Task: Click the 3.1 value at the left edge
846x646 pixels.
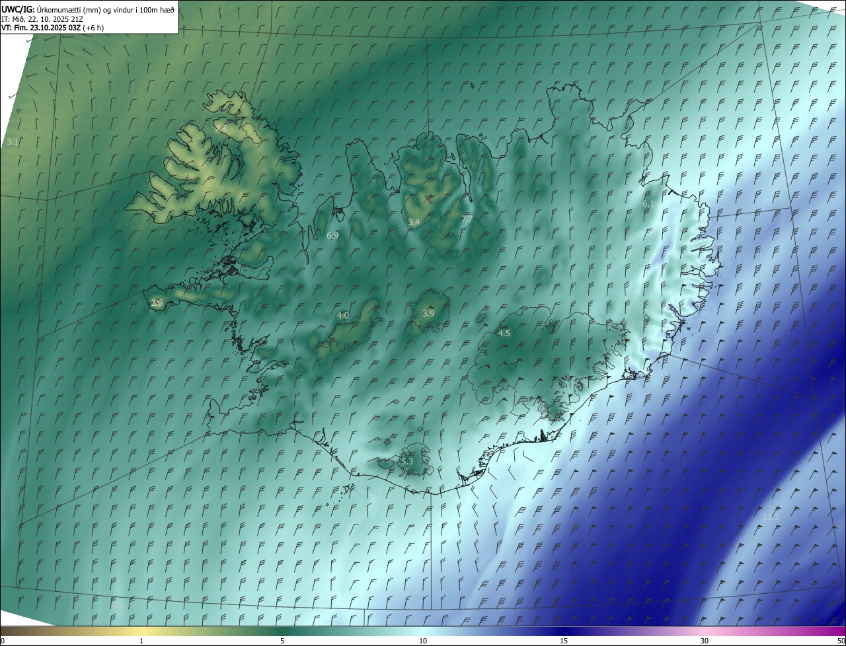Action: point(13,142)
